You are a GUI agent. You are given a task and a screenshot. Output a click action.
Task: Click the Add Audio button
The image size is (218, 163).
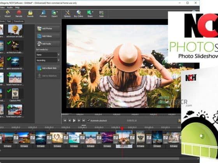click(x=48, y=44)
